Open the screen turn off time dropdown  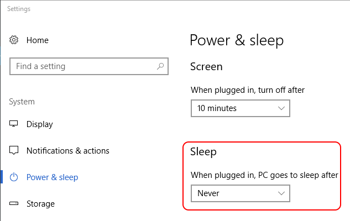(x=241, y=108)
